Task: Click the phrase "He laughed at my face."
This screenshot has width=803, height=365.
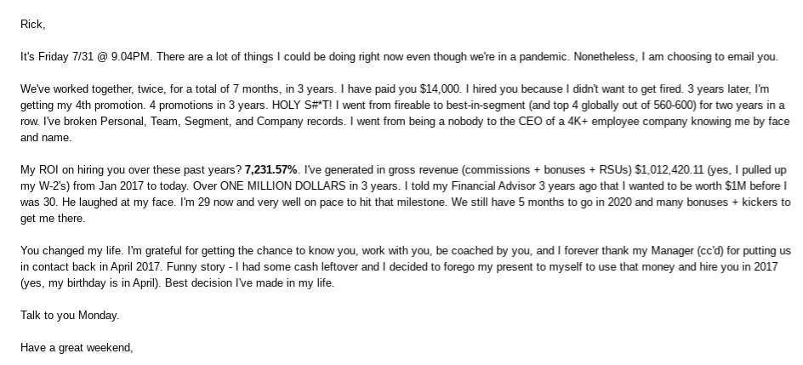Action: pos(119,202)
